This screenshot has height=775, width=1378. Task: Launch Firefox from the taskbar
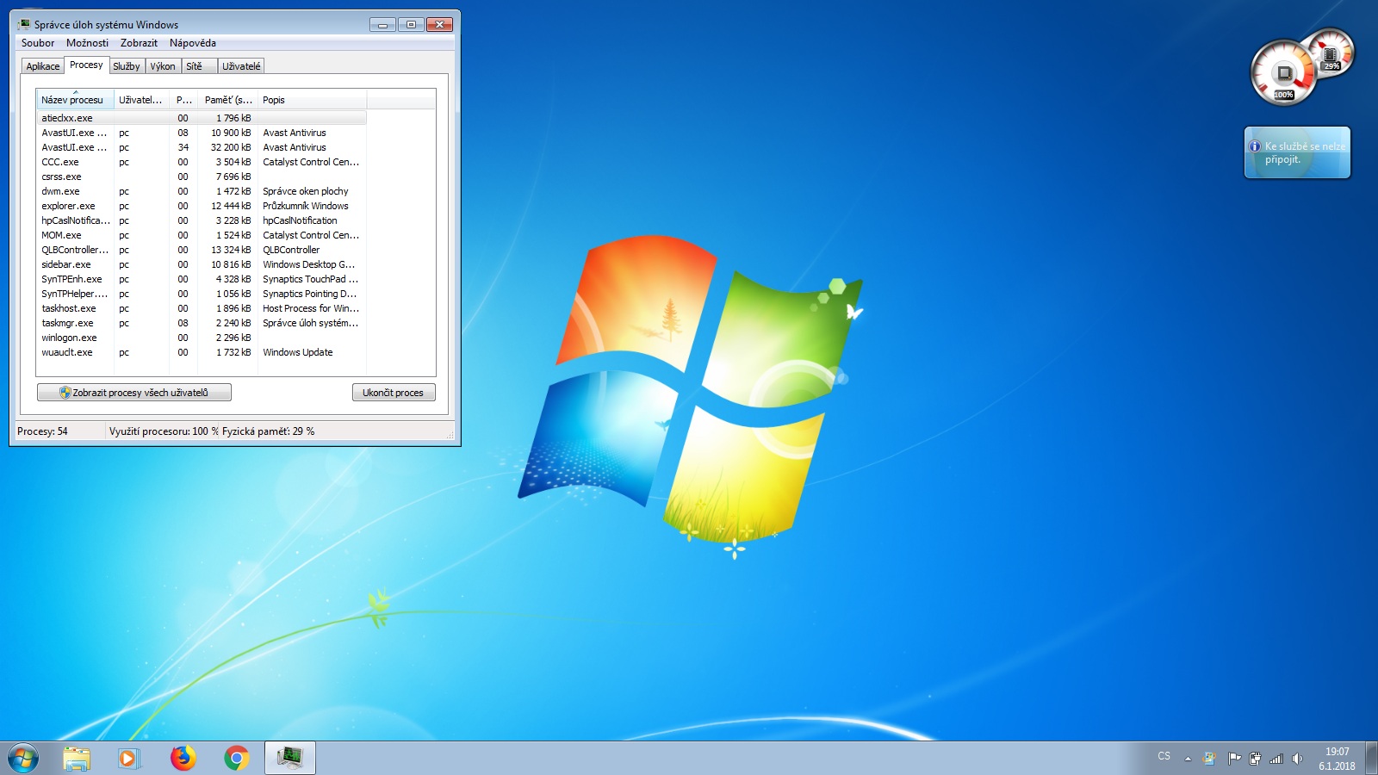pyautogui.click(x=183, y=759)
